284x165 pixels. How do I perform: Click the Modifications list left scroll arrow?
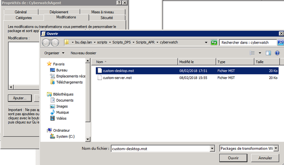(x=11, y=87)
